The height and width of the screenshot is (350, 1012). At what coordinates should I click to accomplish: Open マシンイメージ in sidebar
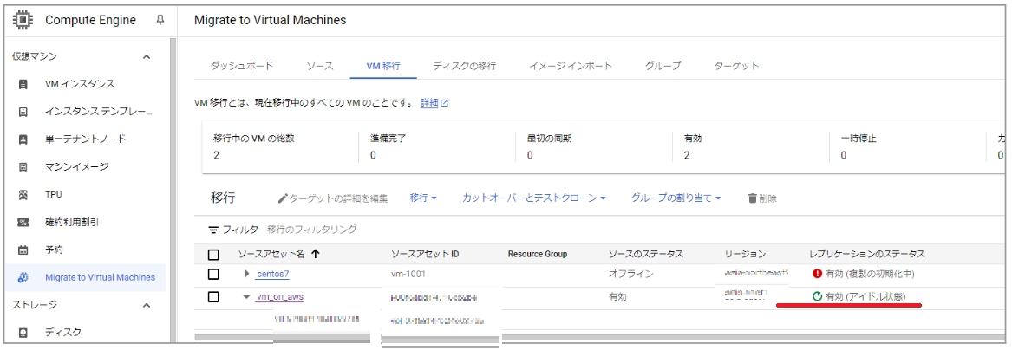click(x=76, y=167)
